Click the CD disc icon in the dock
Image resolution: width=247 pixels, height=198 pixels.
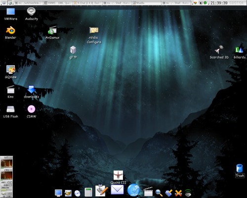click(x=78, y=194)
